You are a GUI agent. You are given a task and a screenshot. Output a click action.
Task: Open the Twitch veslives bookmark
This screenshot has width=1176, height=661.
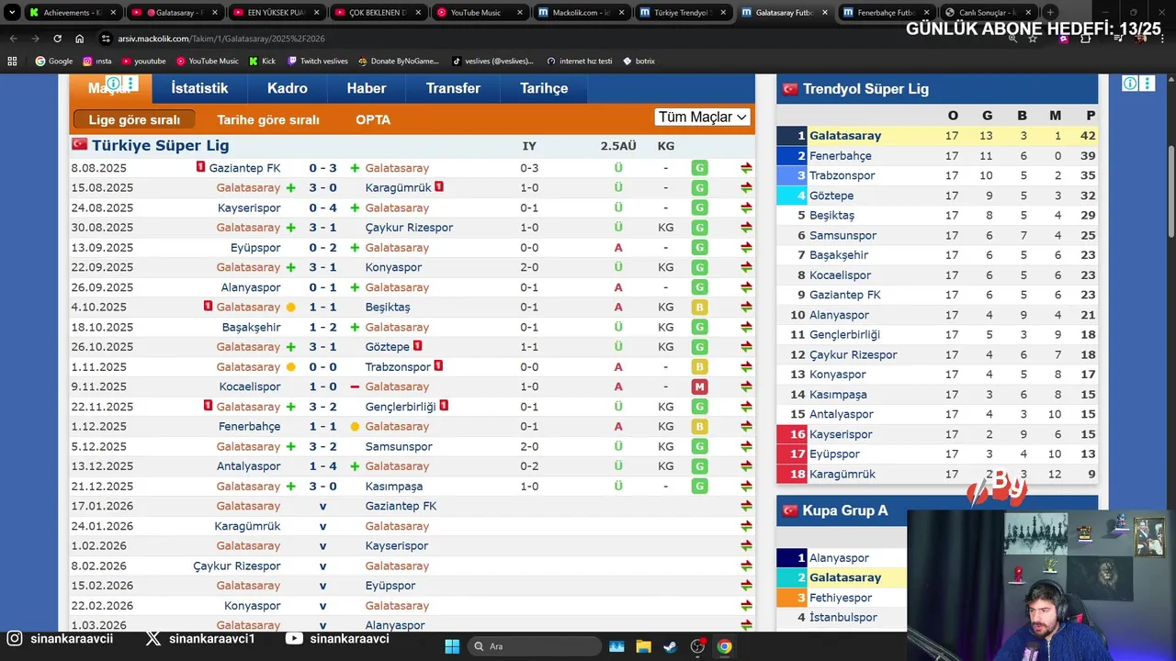click(x=317, y=61)
